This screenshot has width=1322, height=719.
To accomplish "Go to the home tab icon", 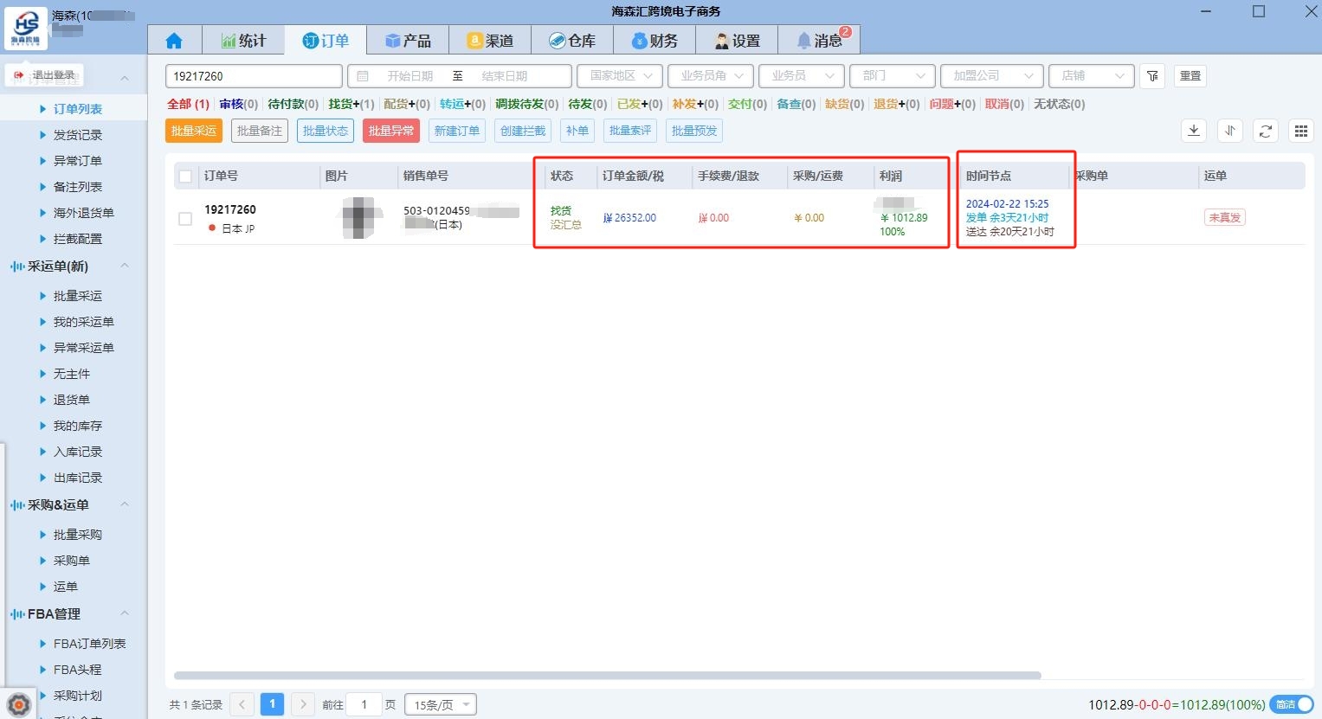I will (x=174, y=41).
